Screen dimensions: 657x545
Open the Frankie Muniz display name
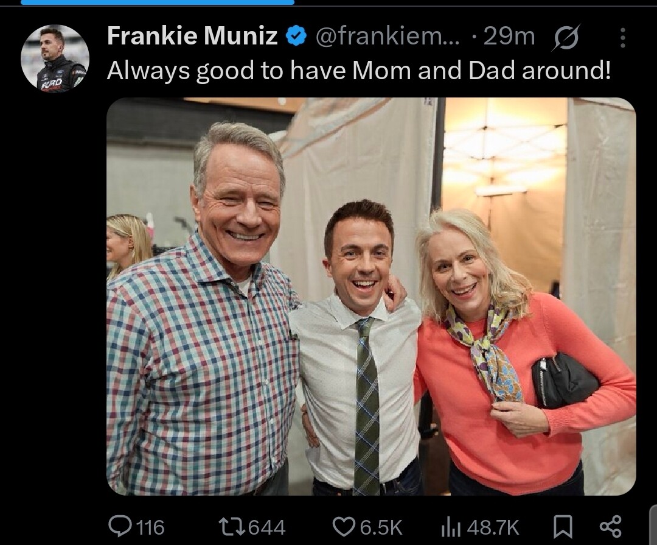click(192, 36)
